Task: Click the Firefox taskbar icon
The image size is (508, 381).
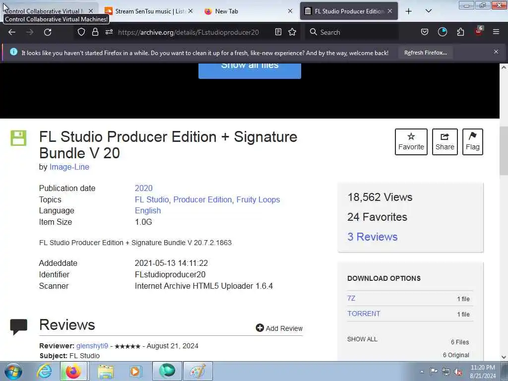Action: 73,372
